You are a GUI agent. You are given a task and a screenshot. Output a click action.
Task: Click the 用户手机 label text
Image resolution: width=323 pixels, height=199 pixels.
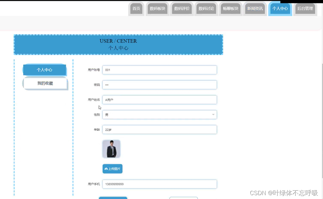(x=94, y=184)
